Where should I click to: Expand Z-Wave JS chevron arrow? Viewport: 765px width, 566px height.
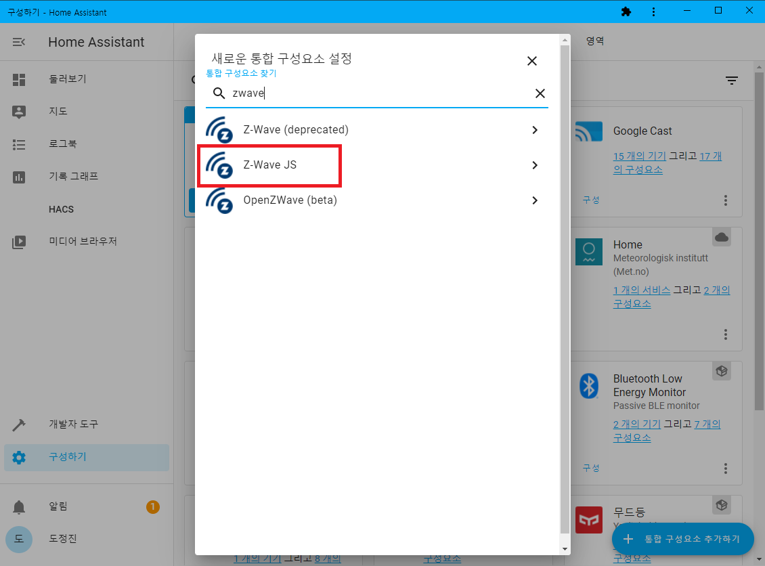click(535, 165)
